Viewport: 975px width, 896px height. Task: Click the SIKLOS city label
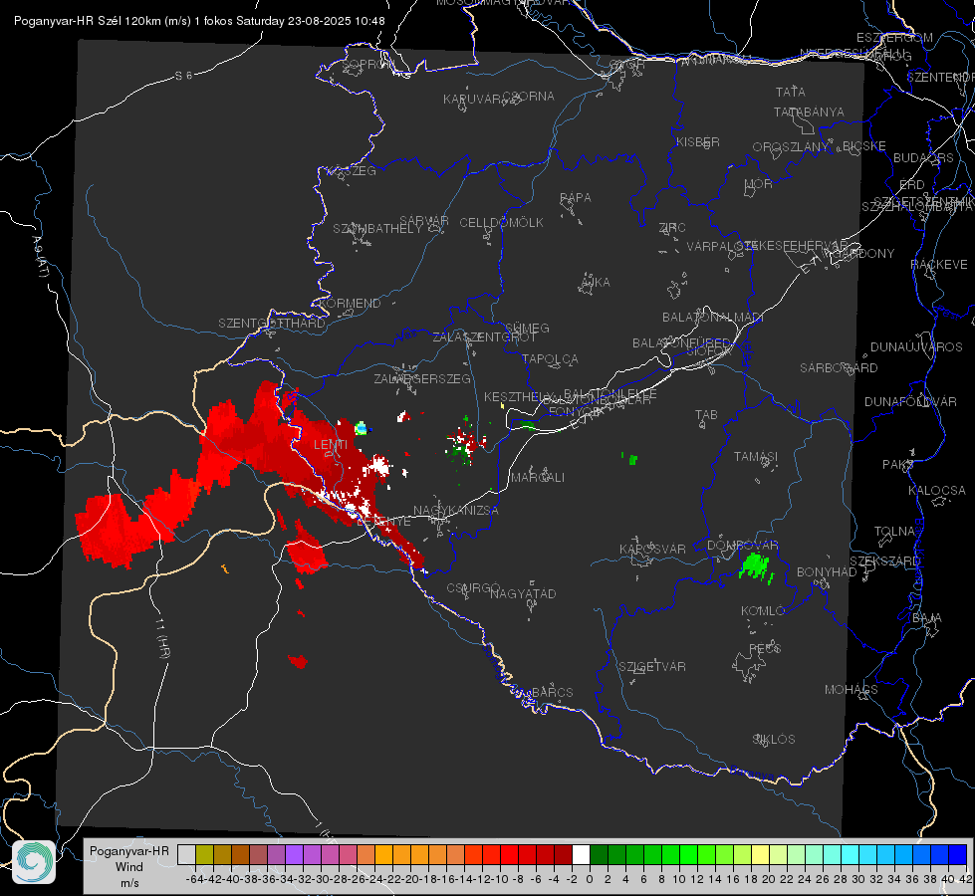(x=774, y=740)
